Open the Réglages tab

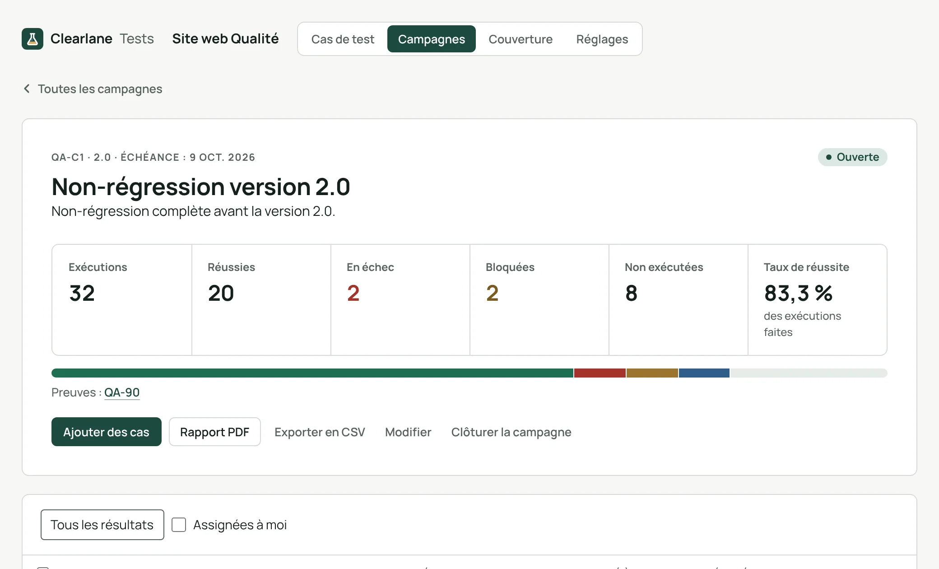point(602,39)
